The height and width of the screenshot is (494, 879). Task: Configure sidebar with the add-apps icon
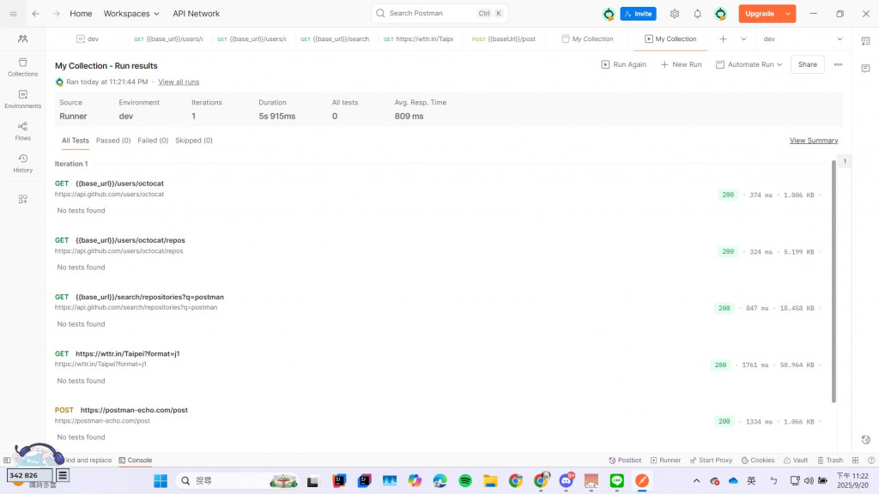22,199
